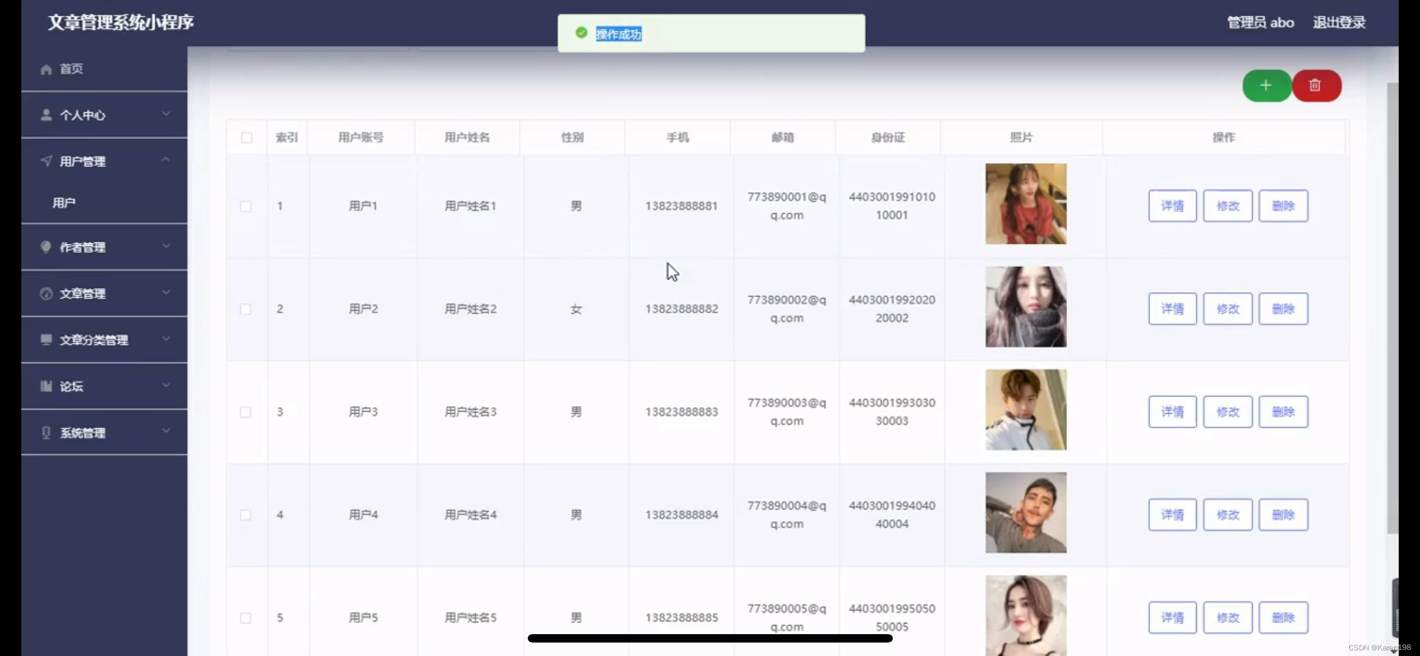Click the home icon beside 首页
The width and height of the screenshot is (1420, 656).
pyautogui.click(x=46, y=69)
